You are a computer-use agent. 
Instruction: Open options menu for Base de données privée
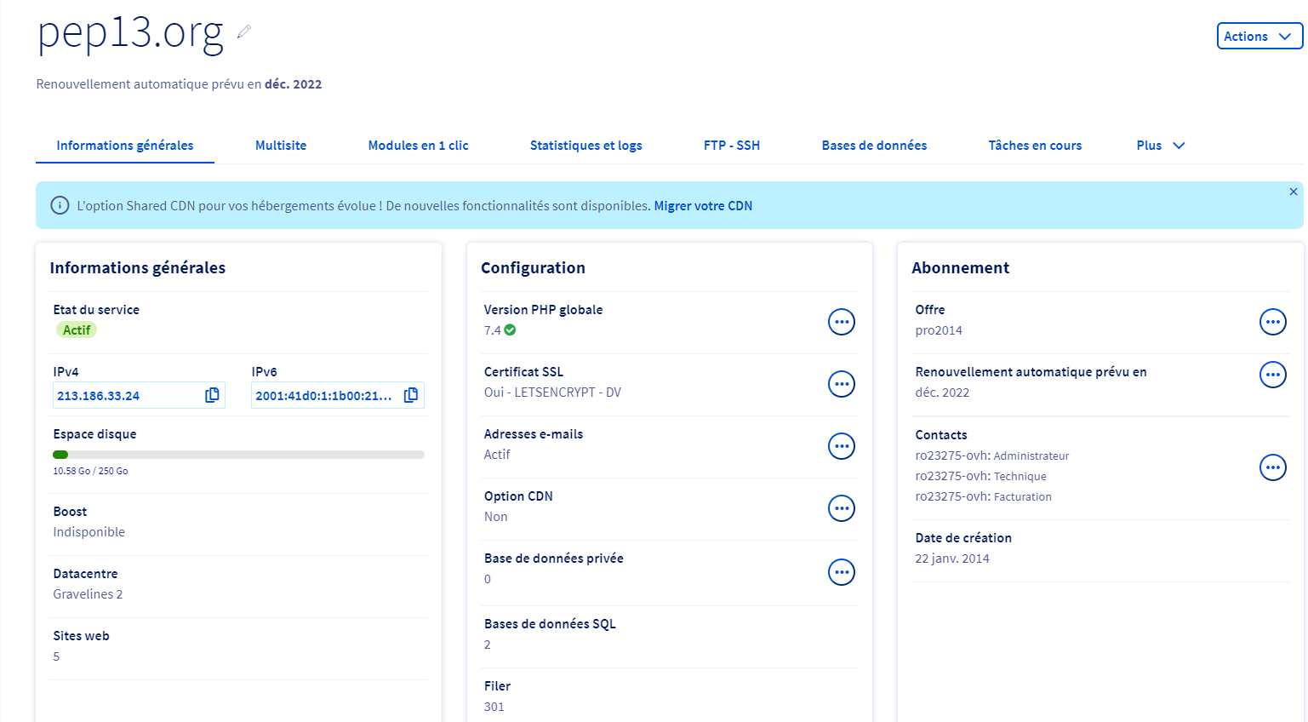pos(842,572)
